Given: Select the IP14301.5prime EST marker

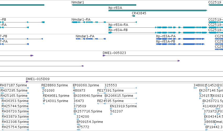Looking at the screenshot, I should click(x=44, y=104).
